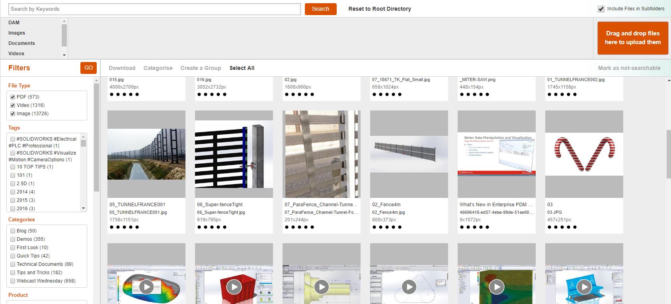
Task: Uncheck Include Files in Subfolders
Action: point(601,9)
